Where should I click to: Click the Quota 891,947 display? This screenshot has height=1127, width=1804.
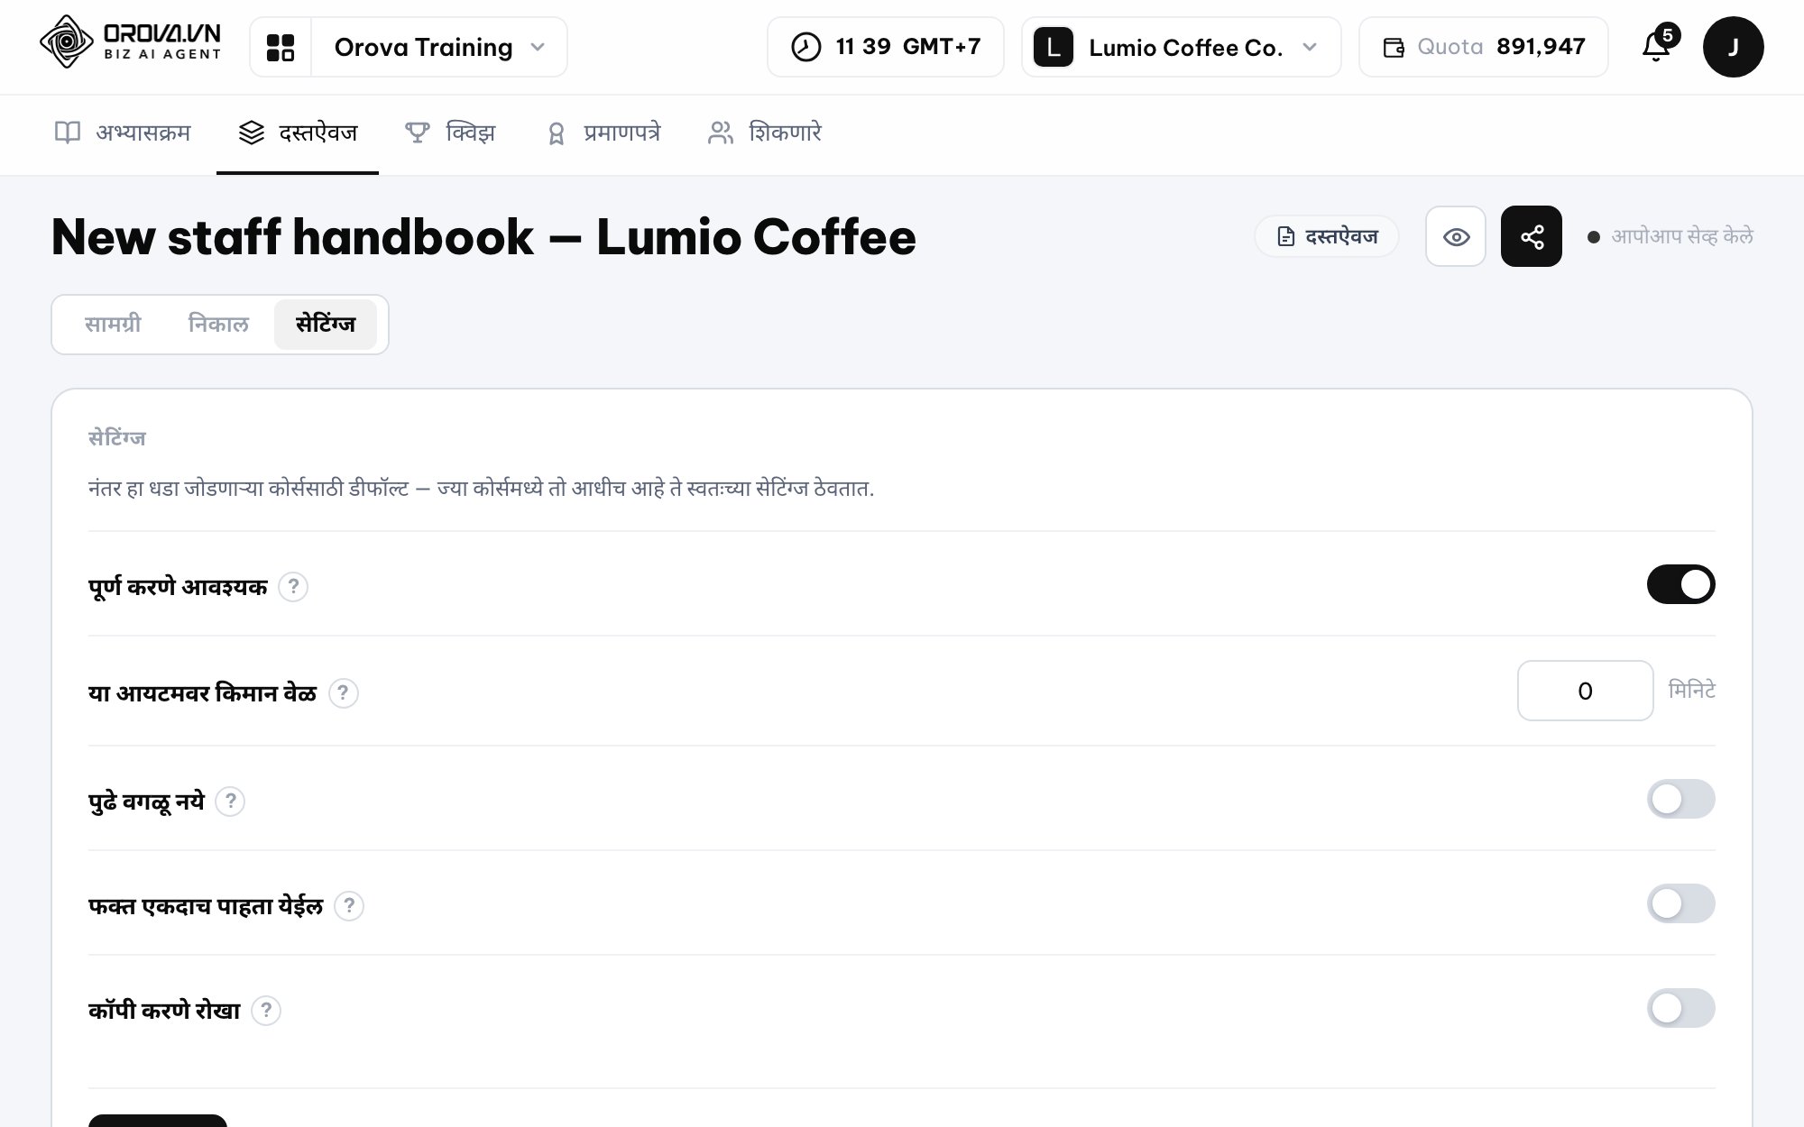[1484, 47]
